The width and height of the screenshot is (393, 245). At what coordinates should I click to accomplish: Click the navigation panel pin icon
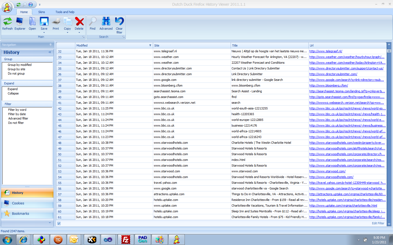[x=50, y=45]
